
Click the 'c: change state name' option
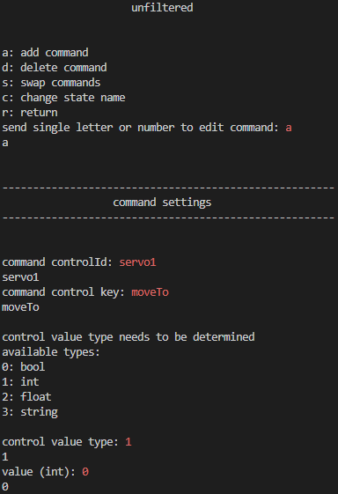point(63,98)
